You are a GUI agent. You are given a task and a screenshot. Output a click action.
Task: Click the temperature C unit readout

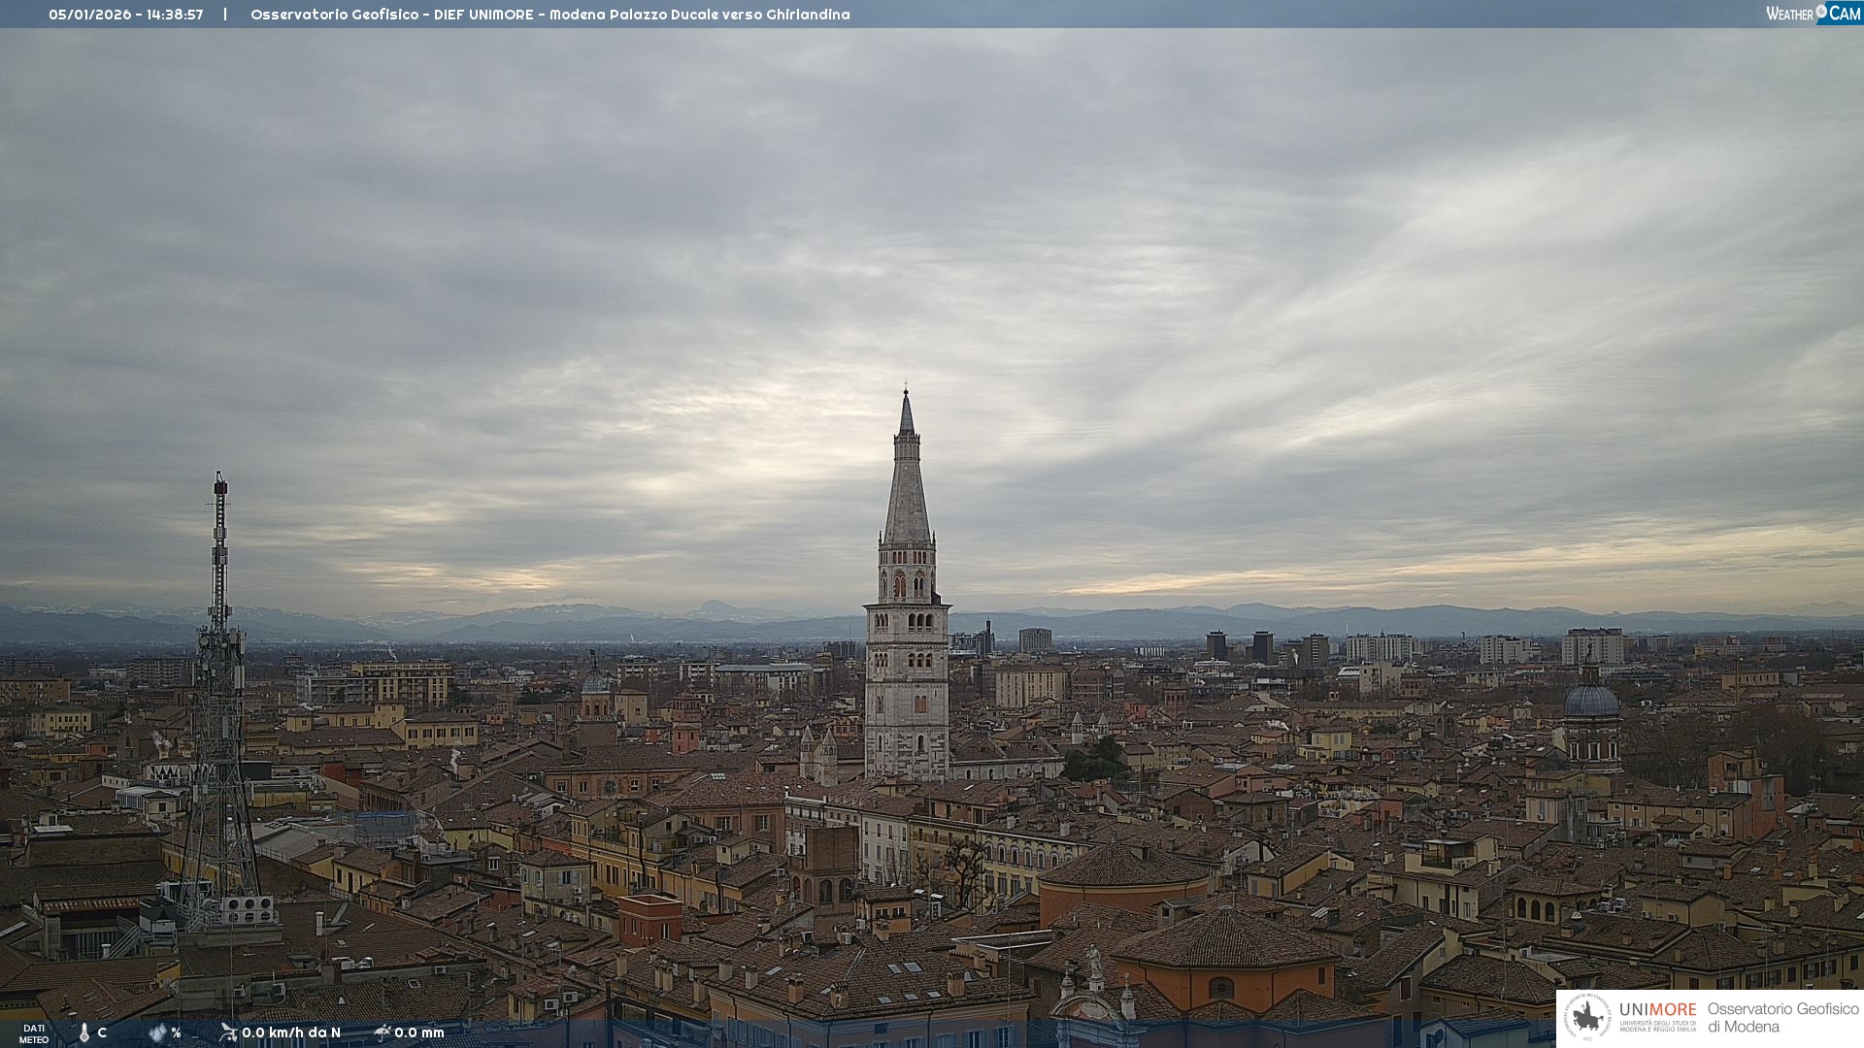coord(102,1032)
